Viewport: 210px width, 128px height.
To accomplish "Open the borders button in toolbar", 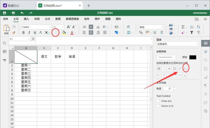I will (56, 33).
